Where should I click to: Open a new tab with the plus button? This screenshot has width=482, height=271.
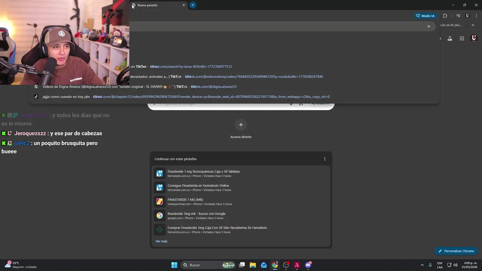coord(192,5)
